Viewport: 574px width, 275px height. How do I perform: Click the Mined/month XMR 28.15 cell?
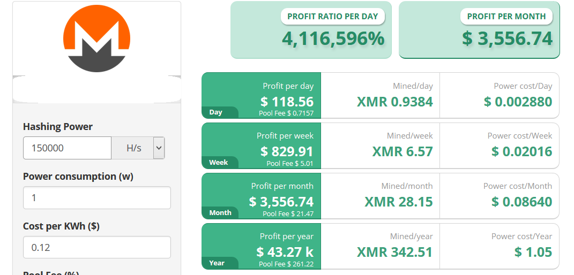[381, 196]
